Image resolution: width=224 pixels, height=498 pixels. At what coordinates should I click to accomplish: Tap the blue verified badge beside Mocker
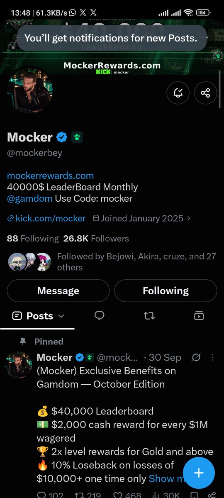pyautogui.click(x=62, y=137)
